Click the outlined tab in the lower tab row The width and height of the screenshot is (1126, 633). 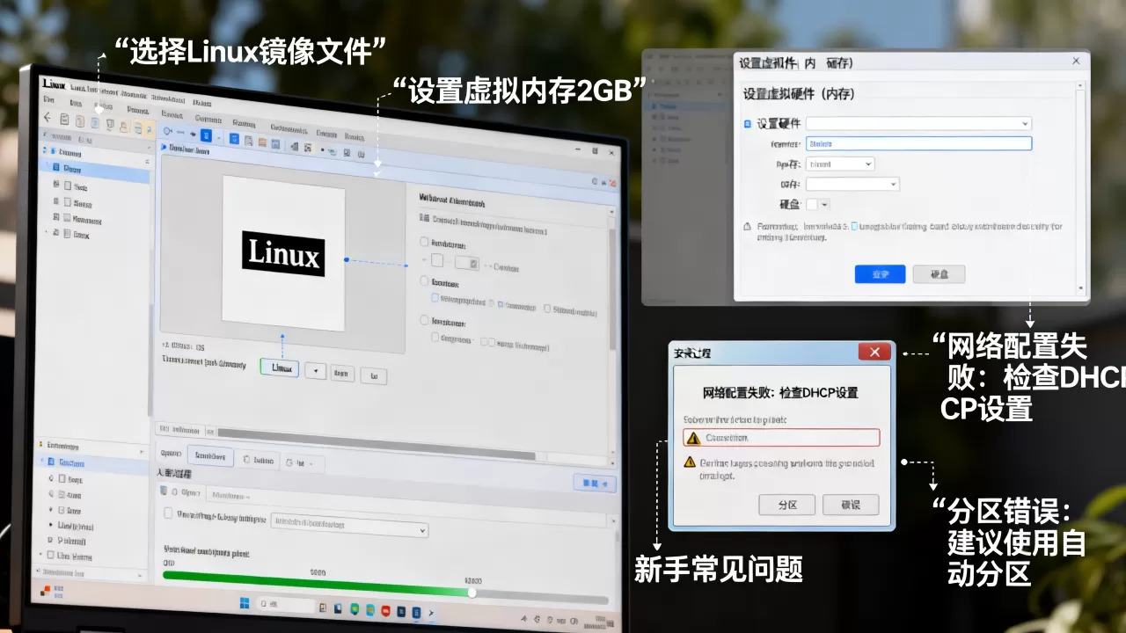(211, 456)
